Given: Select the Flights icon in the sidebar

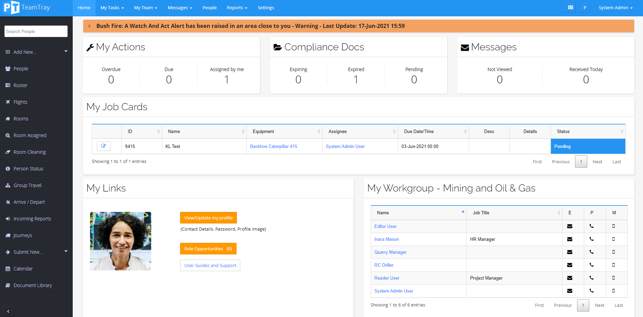Looking at the screenshot, I should click(8, 102).
